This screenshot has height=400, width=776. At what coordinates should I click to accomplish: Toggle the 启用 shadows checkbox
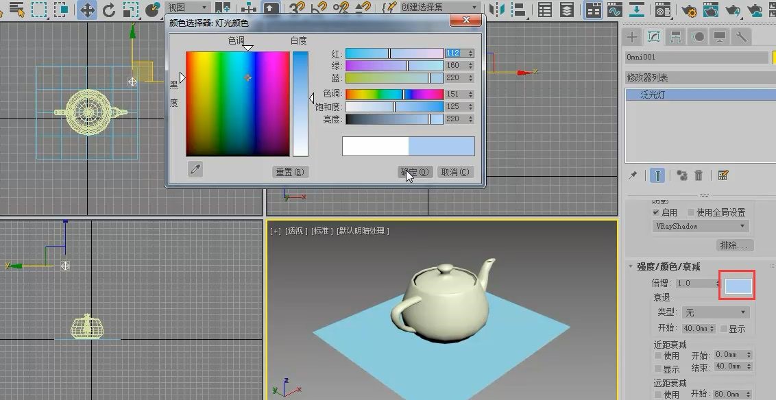pyautogui.click(x=656, y=212)
